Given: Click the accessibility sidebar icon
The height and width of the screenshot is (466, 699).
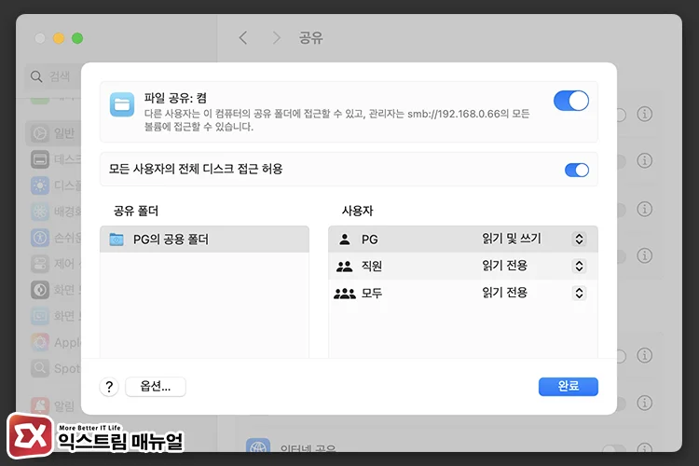Looking at the screenshot, I should coord(40,238).
